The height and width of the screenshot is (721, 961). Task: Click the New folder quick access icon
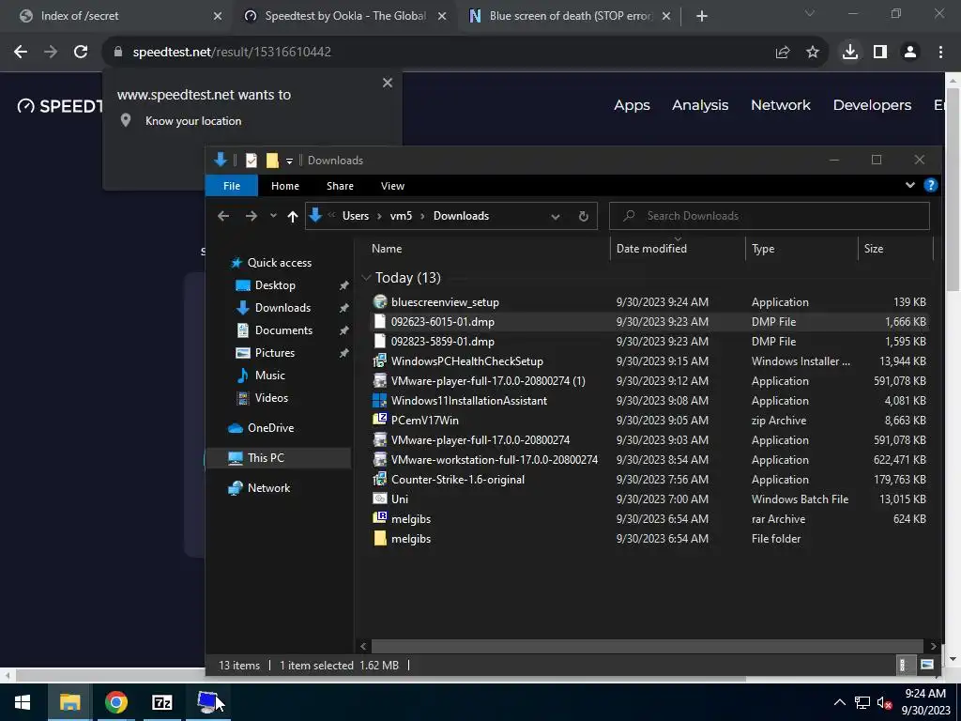(x=272, y=160)
